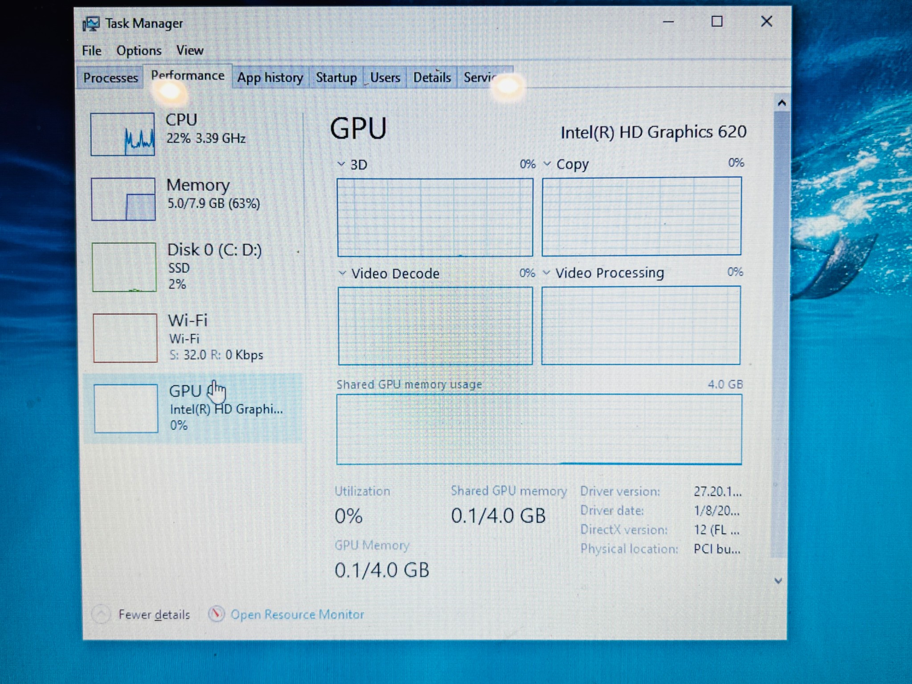This screenshot has height=684, width=912.
Task: Open the 3D engine dropdown chevron
Action: (341, 164)
